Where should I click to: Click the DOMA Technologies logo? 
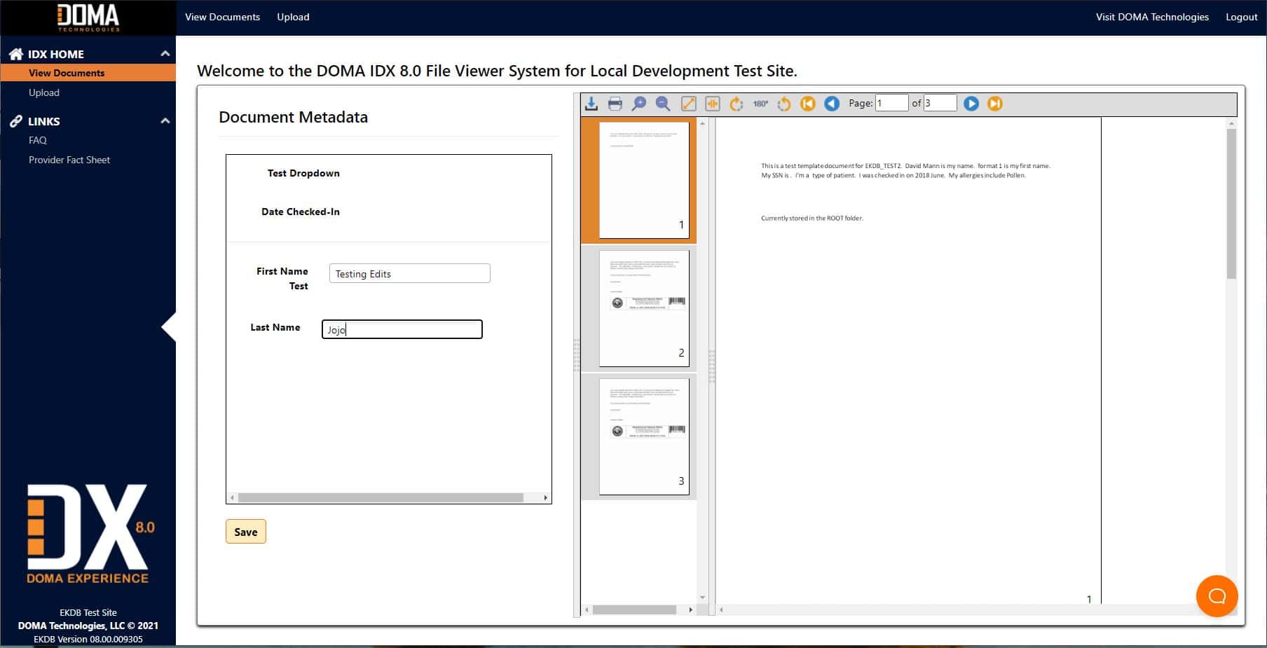pos(88,18)
